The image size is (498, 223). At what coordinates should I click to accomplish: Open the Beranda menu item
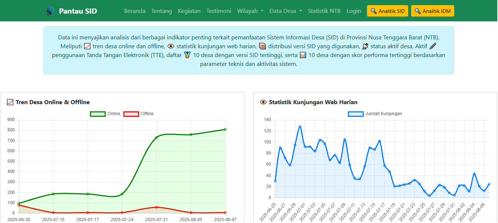135,11
